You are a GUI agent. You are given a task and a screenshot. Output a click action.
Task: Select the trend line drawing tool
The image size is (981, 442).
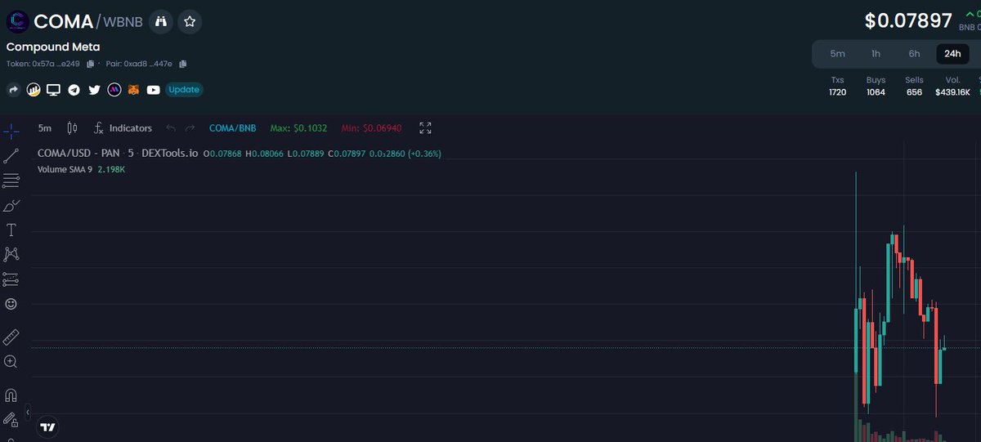[x=11, y=155]
